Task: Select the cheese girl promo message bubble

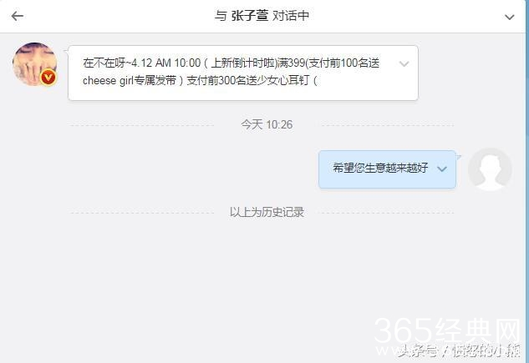Action: (243, 73)
